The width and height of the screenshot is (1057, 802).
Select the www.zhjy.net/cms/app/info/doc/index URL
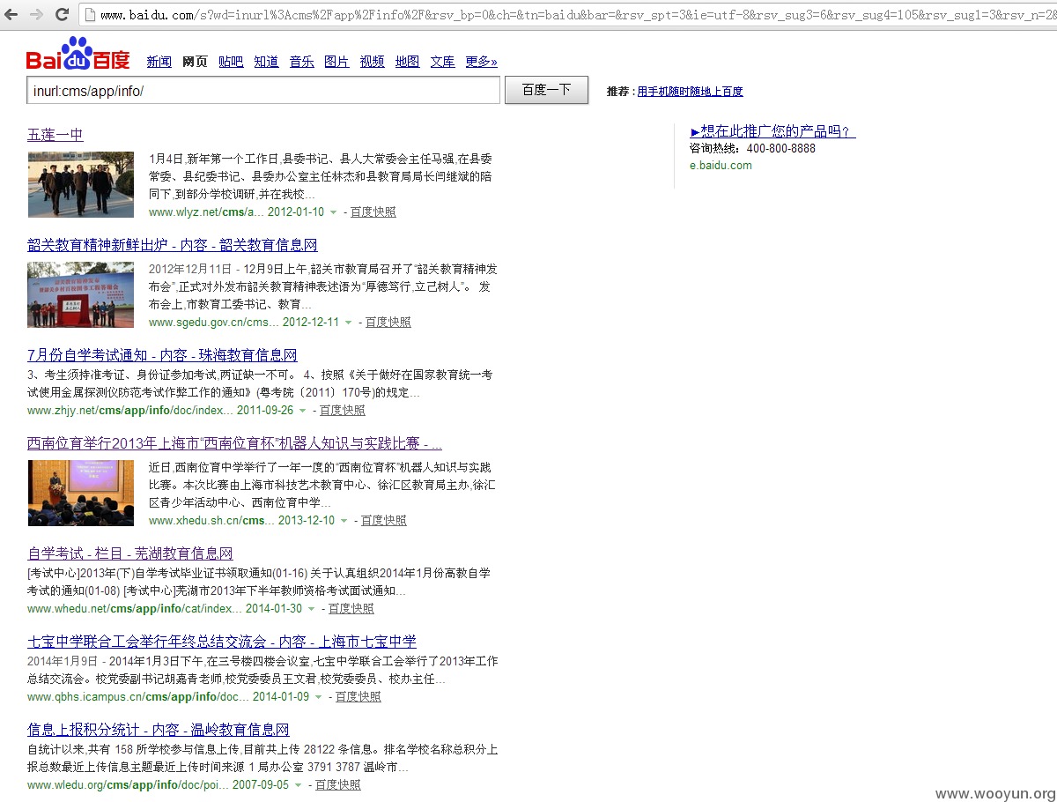tap(130, 411)
